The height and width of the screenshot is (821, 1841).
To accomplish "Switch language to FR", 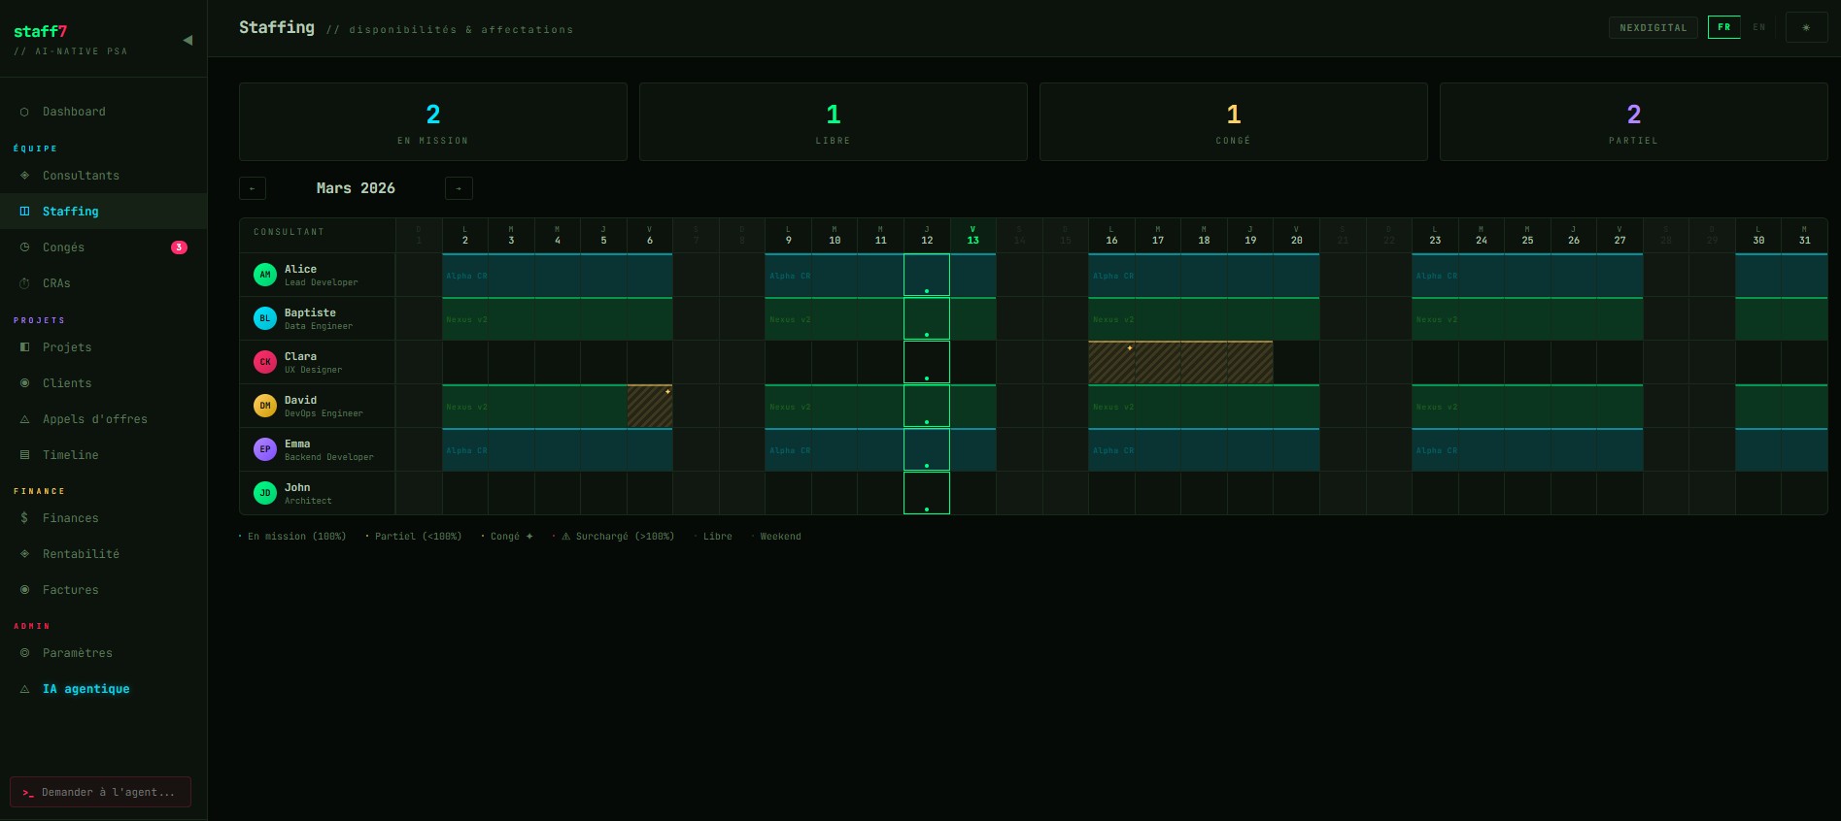I will point(1723,27).
